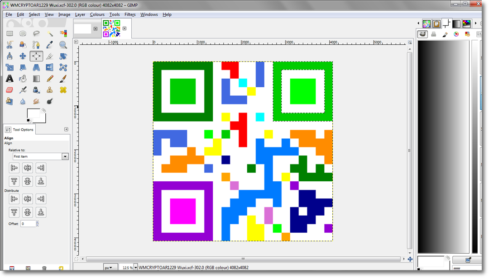Switch to the blank white image tab
This screenshot has width=489, height=278.
[83, 28]
